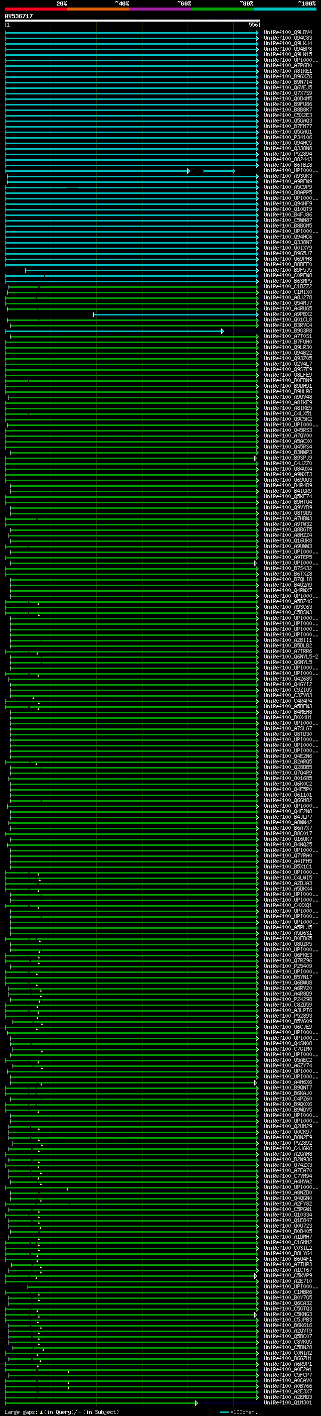The image size is (321, 1416).
Task: Select the UniRef100_Q9LR30 label
Action: (x=287, y=348)
